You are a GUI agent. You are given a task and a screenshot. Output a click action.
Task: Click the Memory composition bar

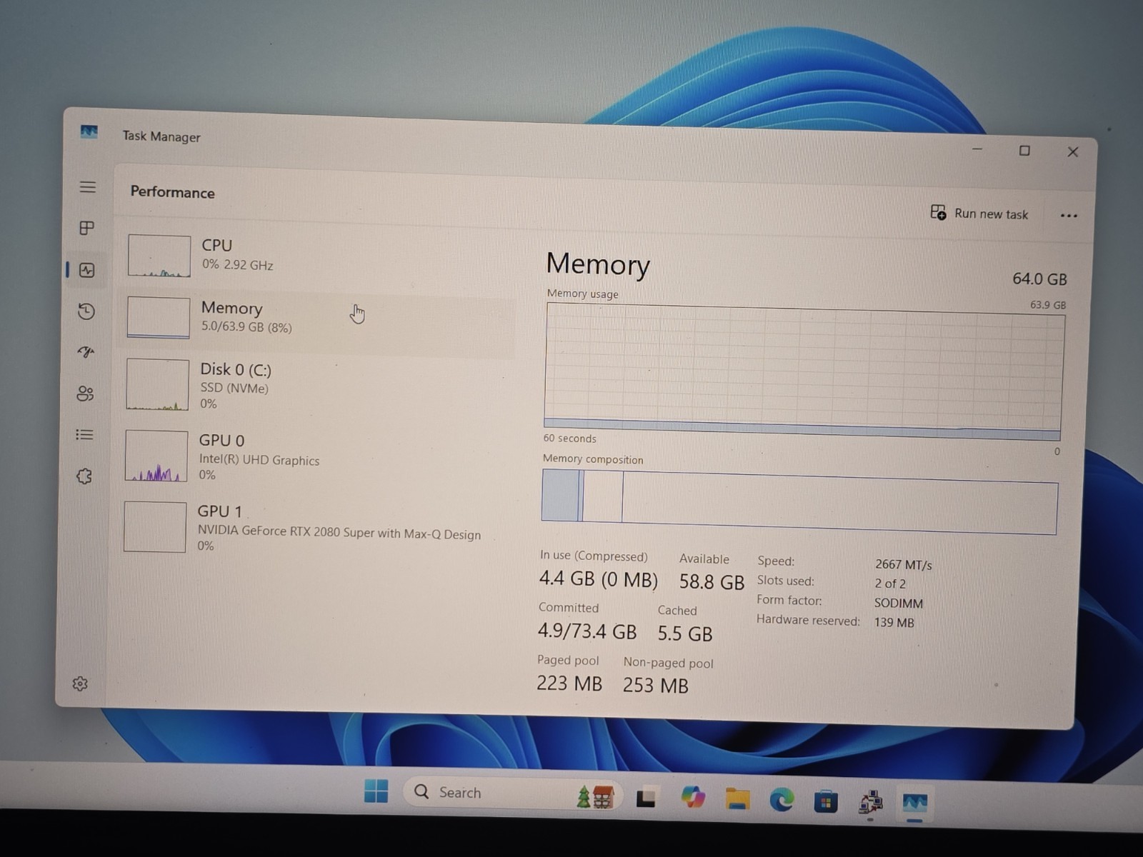point(799,503)
